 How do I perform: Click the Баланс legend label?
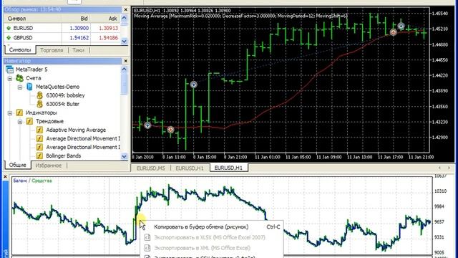pyautogui.click(x=20, y=181)
